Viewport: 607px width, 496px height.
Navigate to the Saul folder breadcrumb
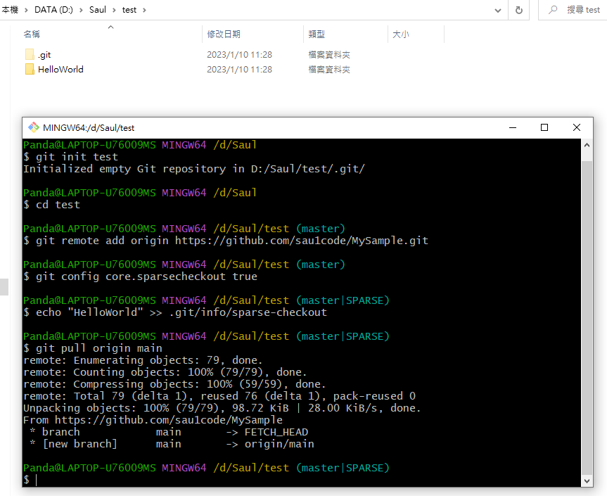coord(97,10)
